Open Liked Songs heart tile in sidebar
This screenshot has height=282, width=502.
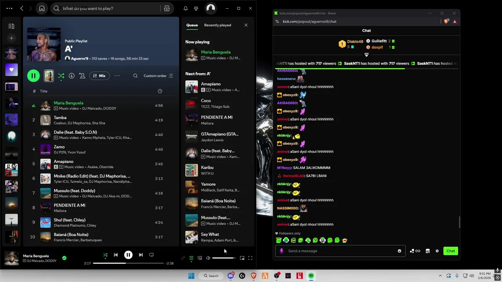pos(11,70)
